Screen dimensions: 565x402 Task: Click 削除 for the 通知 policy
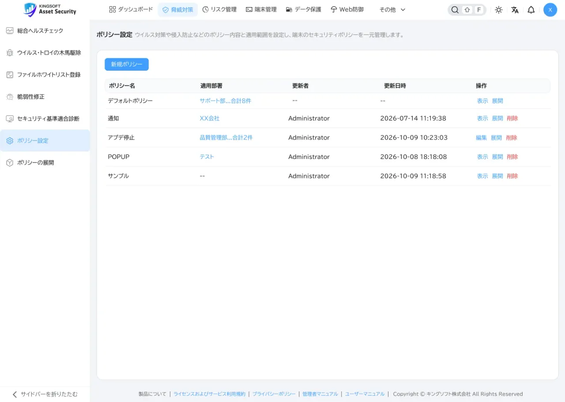point(512,118)
